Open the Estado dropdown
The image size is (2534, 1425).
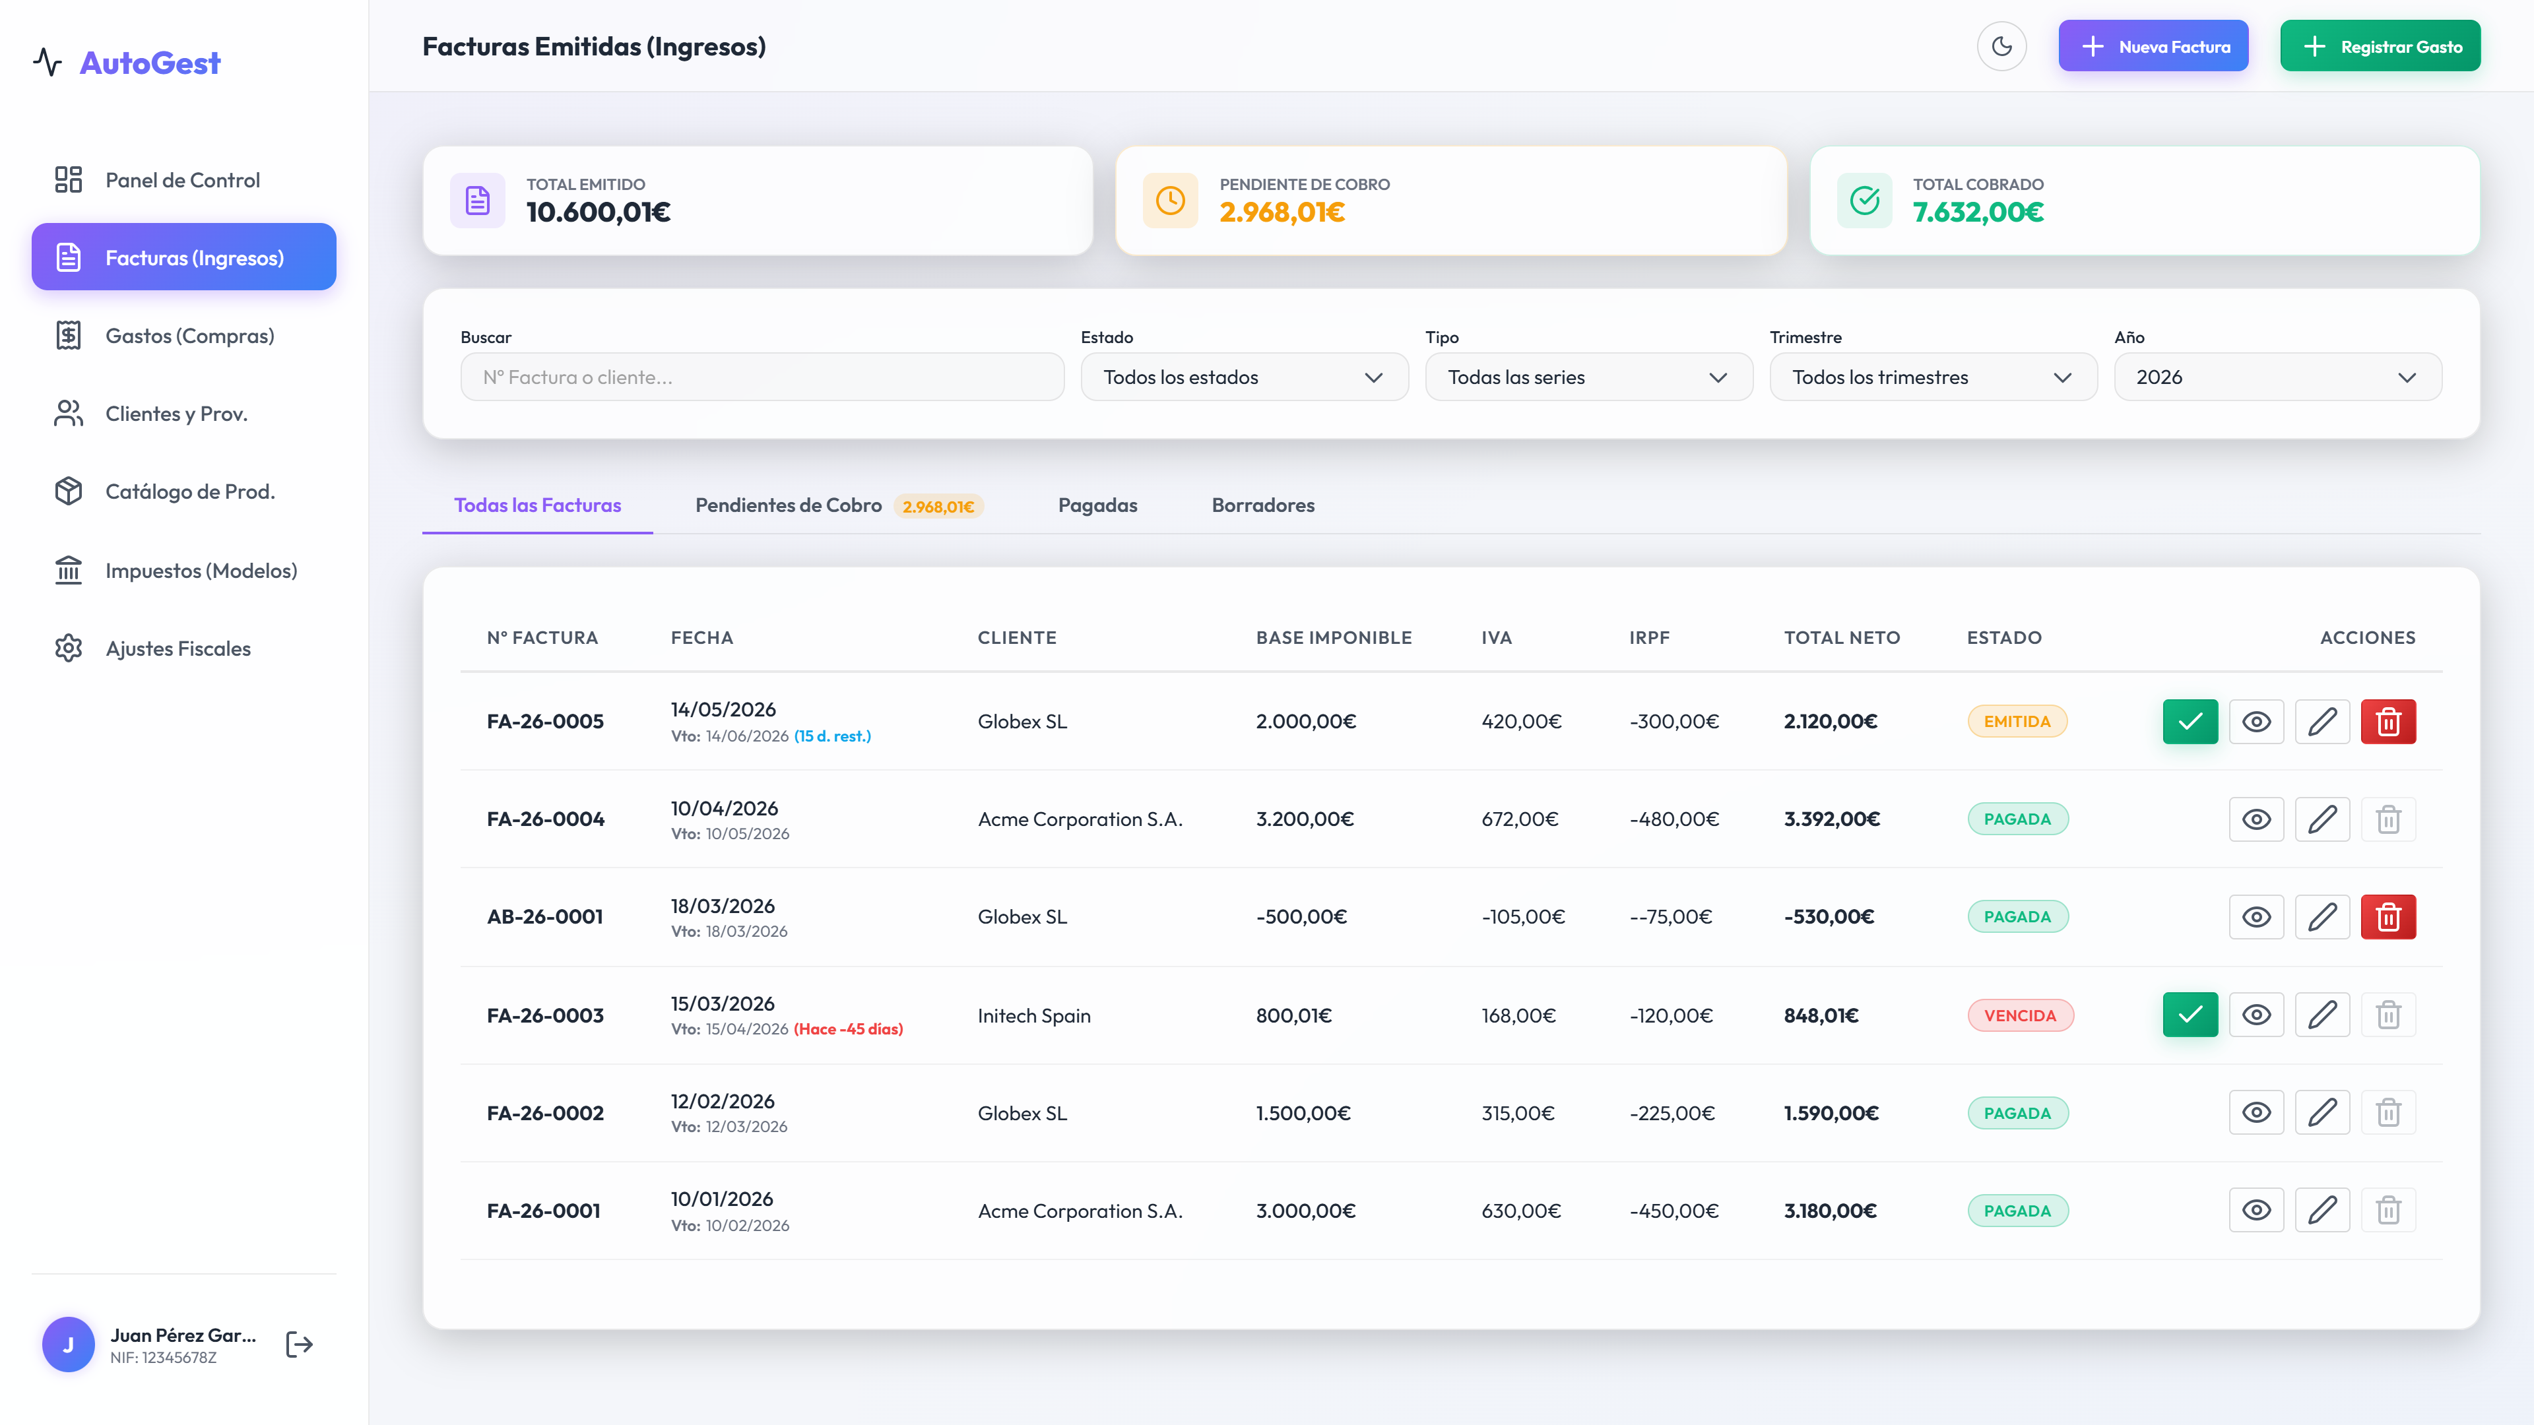pyautogui.click(x=1245, y=377)
